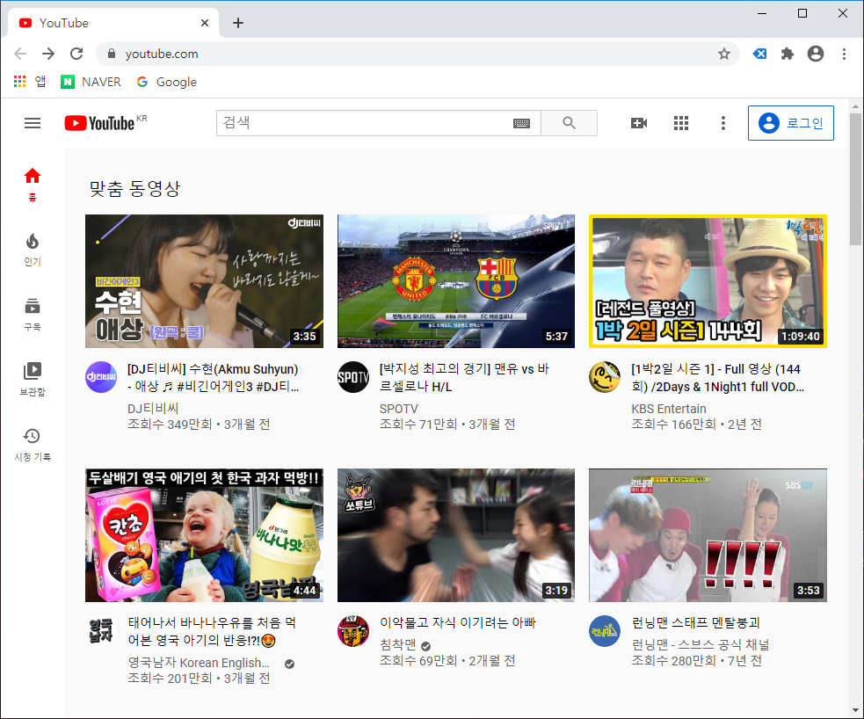Viewport: 864px width, 719px height.
Task: Open title [1박2일 시즌 1] - Full 영상
Action: point(717,377)
